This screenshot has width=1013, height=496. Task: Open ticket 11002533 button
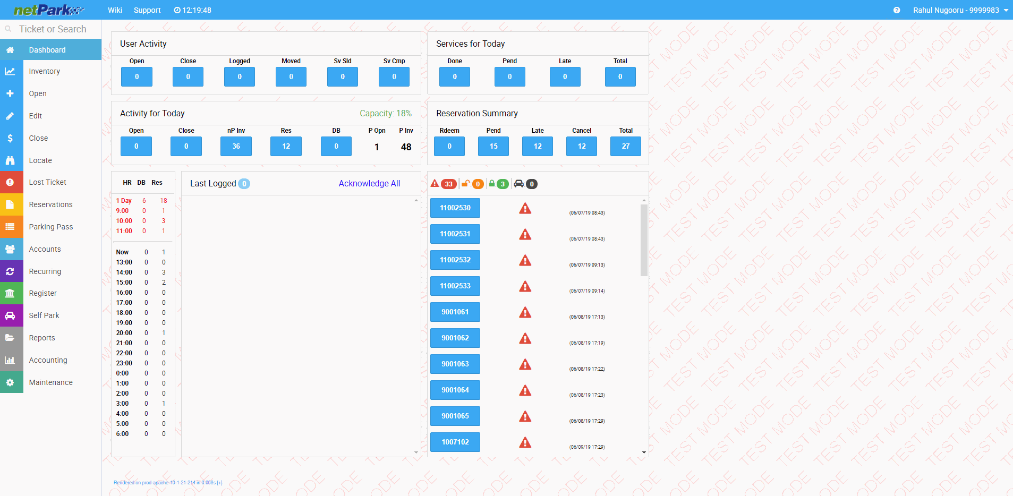[455, 286]
